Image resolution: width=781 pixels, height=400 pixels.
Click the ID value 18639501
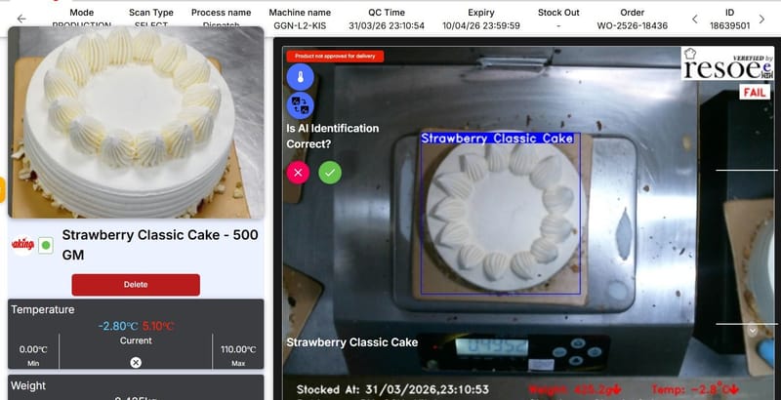coord(729,25)
